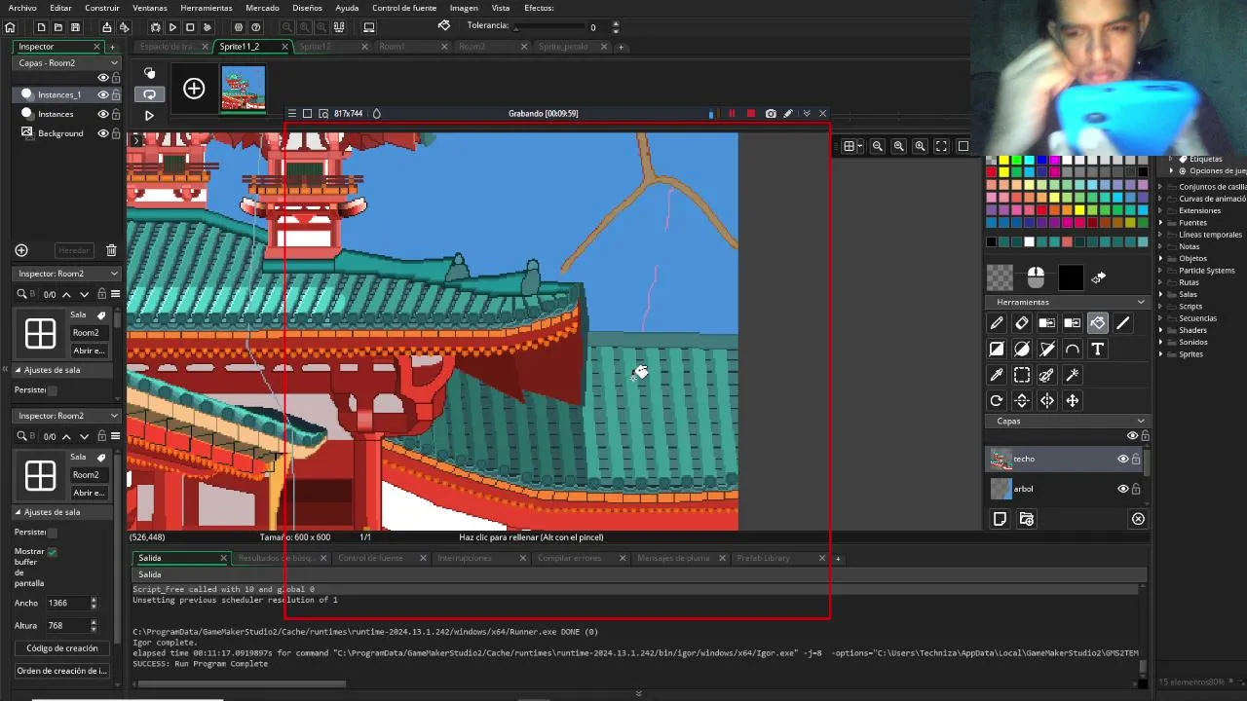Select the Color Picker eyedropper tool

click(x=997, y=375)
